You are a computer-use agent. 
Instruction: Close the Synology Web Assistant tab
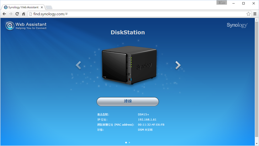tap(42, 7)
